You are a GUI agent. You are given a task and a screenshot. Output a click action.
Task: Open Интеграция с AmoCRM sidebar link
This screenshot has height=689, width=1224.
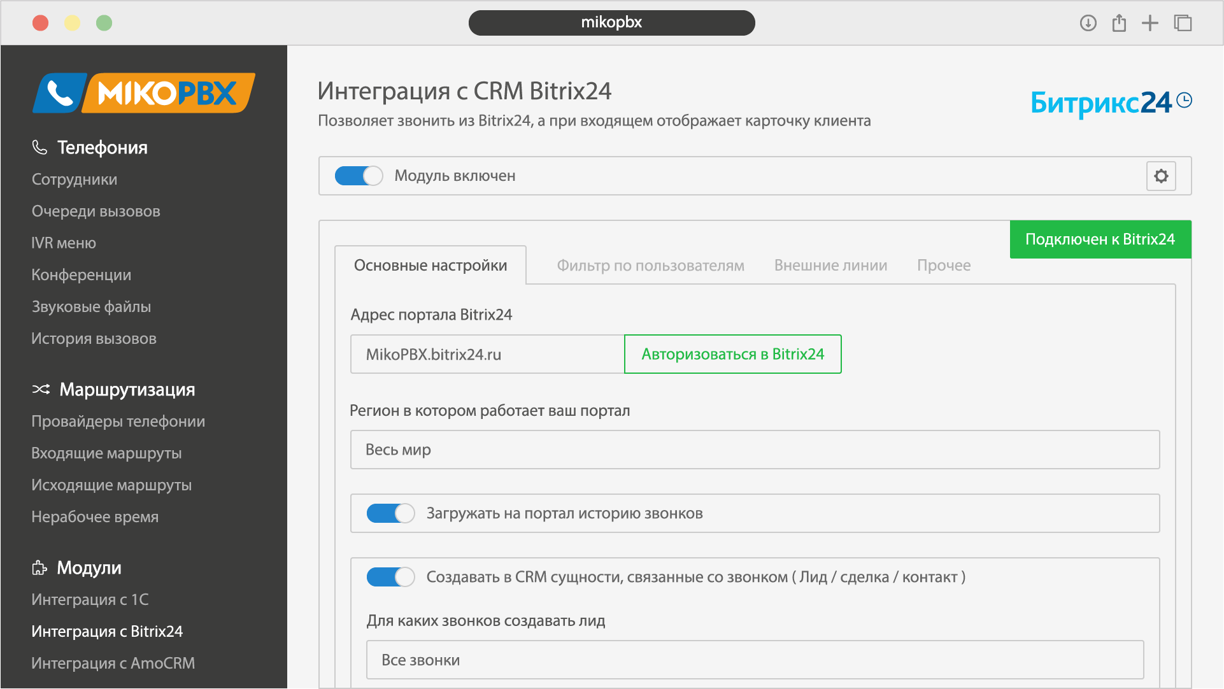point(113,663)
